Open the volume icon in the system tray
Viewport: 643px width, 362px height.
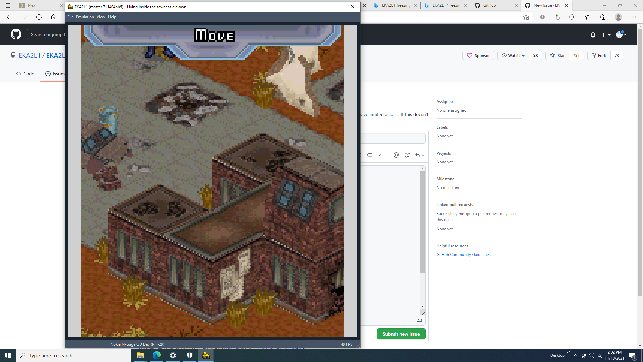[x=592, y=355]
